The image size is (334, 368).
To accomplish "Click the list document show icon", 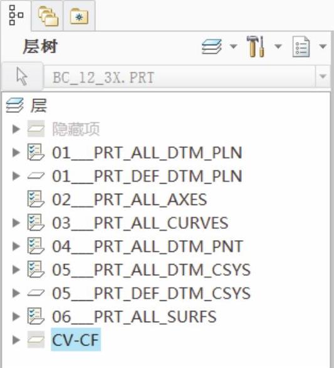I will click(x=301, y=46).
